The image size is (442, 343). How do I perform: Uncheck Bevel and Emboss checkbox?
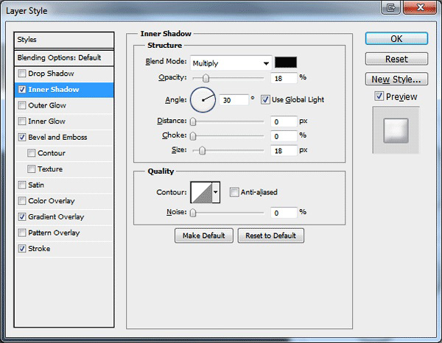pyautogui.click(x=22, y=137)
